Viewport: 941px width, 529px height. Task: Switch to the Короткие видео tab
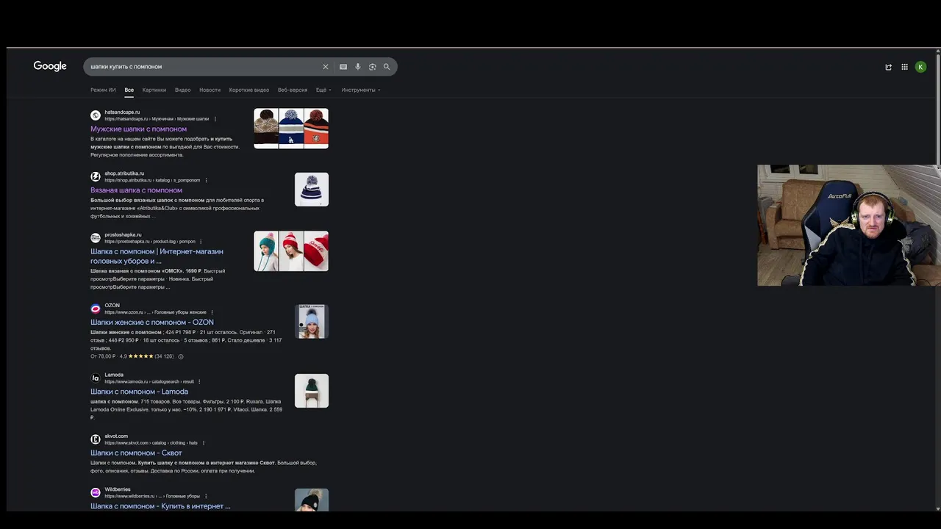pos(249,90)
